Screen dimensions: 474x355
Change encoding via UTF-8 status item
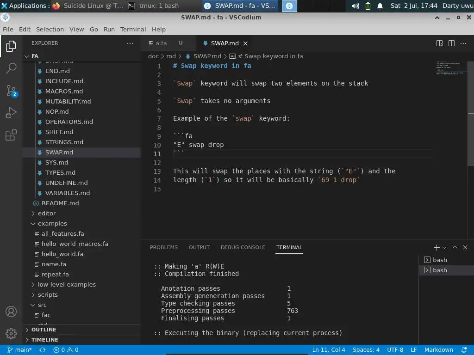click(395, 350)
